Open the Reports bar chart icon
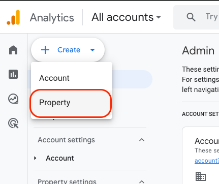 13,74
